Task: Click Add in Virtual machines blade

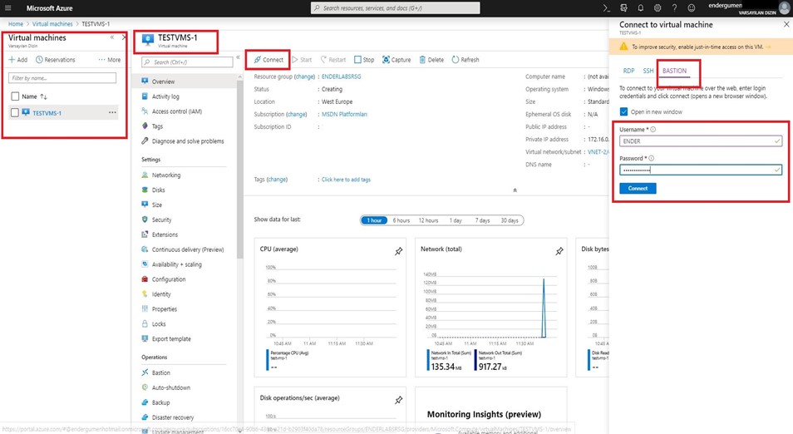Action: point(18,60)
